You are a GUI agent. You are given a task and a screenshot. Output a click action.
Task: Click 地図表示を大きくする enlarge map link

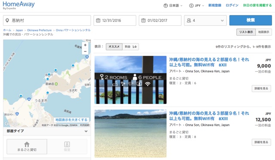coord(71,120)
